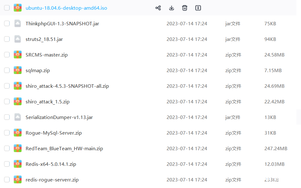Click the zip icon of shiro_attack-4.5.3-SNAPSHOT-all.zip
This screenshot has height=188, width=301.
click(x=18, y=86)
